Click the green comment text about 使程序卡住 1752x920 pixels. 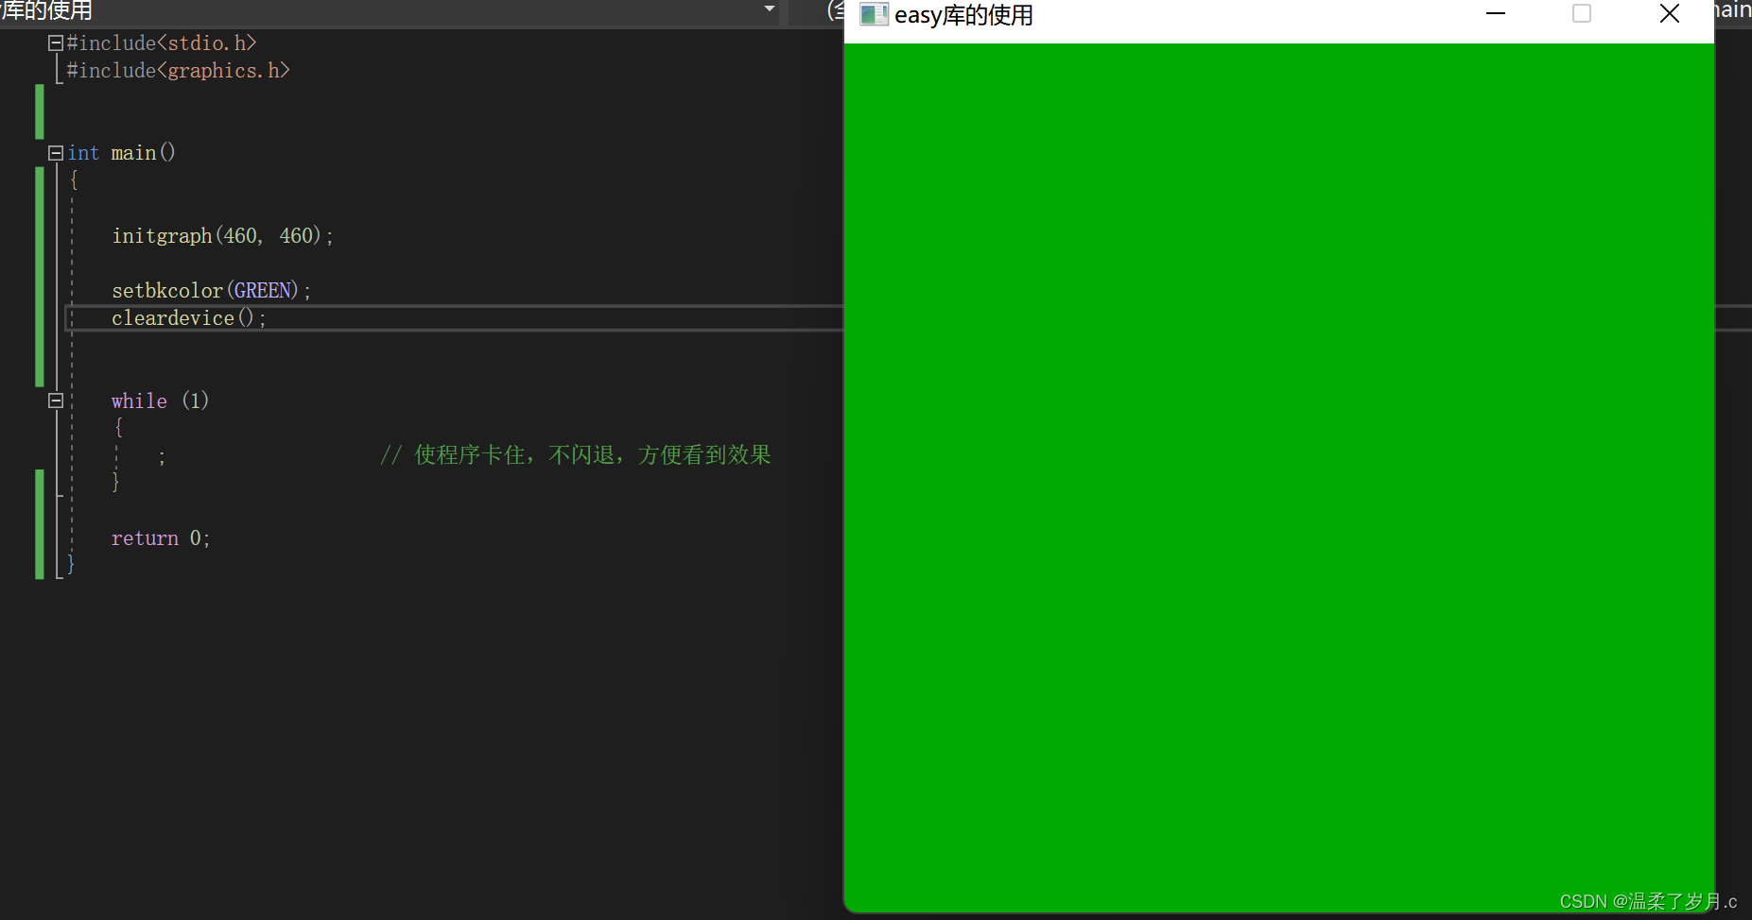(x=576, y=455)
